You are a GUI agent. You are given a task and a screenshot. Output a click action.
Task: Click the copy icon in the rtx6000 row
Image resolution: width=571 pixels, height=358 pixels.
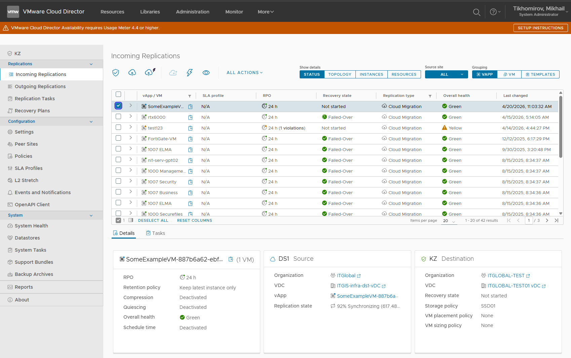(190, 117)
